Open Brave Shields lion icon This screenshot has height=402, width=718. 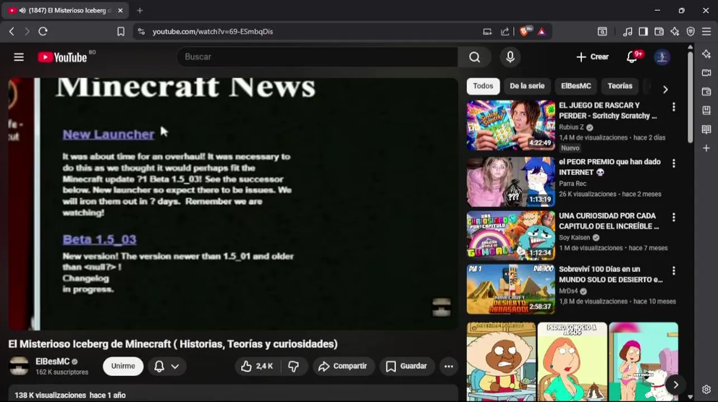pos(525,32)
